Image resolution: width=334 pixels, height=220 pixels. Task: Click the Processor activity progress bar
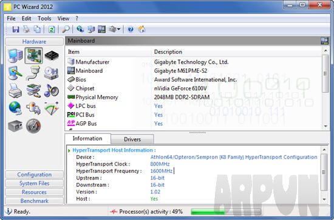(226, 212)
